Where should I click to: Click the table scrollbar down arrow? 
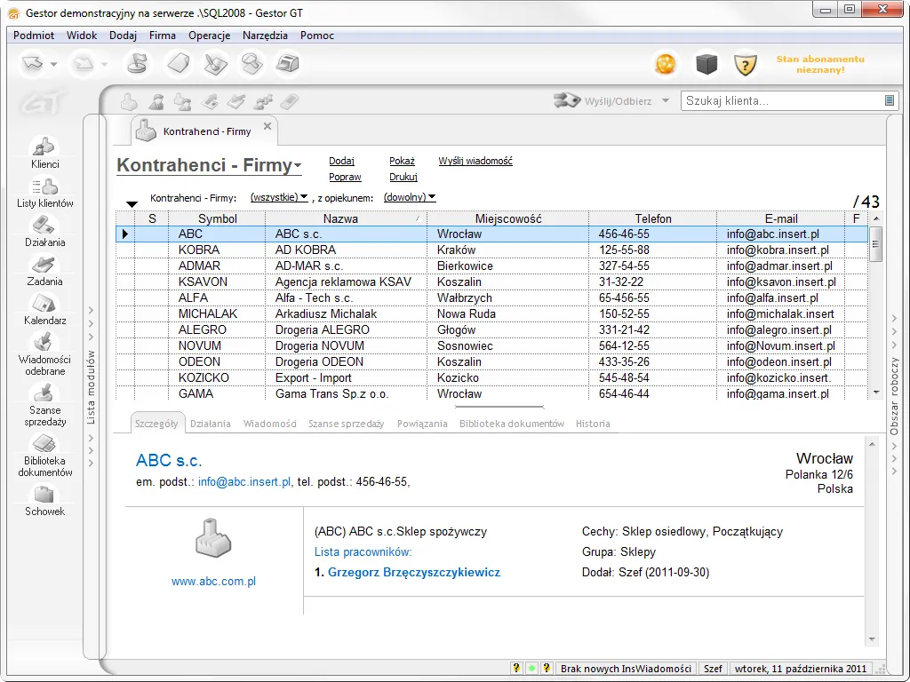[875, 393]
